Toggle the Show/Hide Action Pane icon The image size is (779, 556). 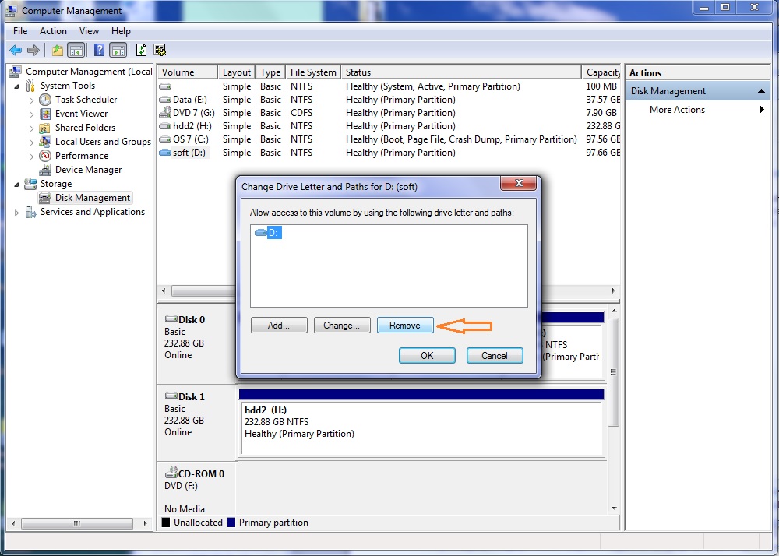(118, 50)
